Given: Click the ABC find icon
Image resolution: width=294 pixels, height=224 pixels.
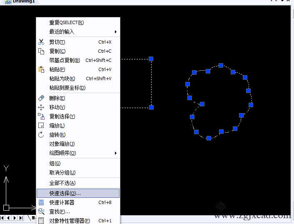Looking at the screenshot, I should (x=41, y=211).
